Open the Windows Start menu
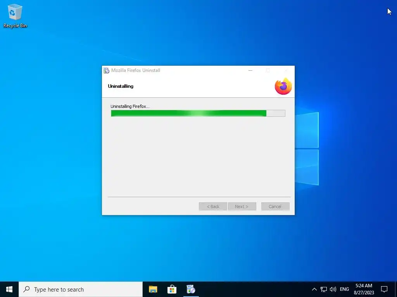The image size is (397, 297). [9, 289]
